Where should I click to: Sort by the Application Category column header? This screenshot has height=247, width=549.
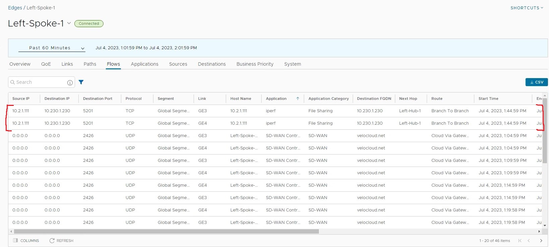click(329, 99)
